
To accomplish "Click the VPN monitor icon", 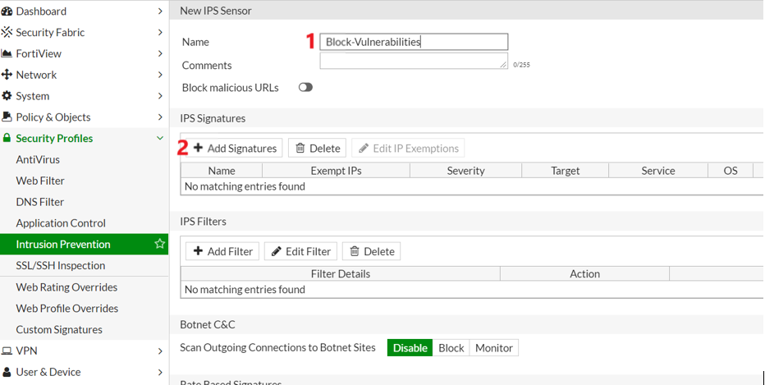I will pyautogui.click(x=7, y=351).
